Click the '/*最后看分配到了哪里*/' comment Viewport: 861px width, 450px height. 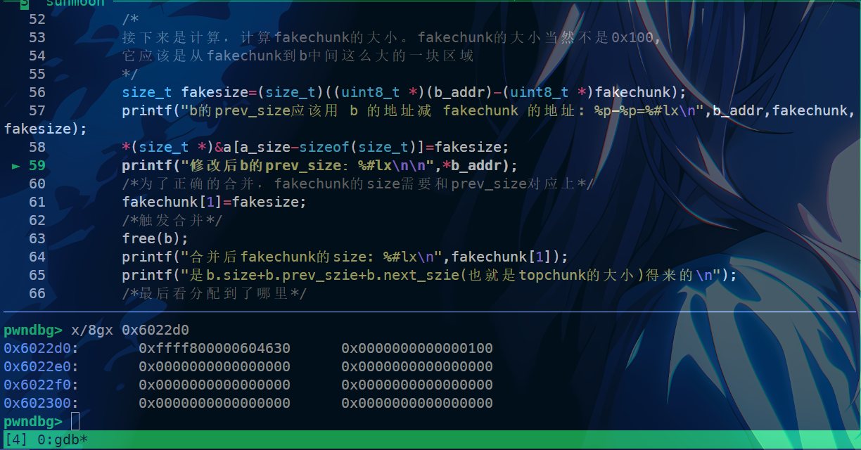click(x=215, y=293)
